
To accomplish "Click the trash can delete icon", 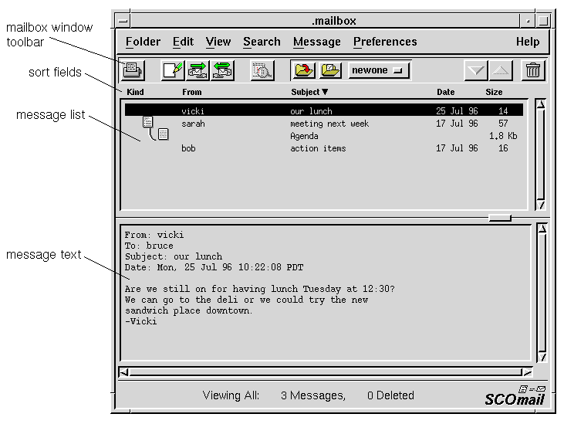I will click(x=533, y=71).
